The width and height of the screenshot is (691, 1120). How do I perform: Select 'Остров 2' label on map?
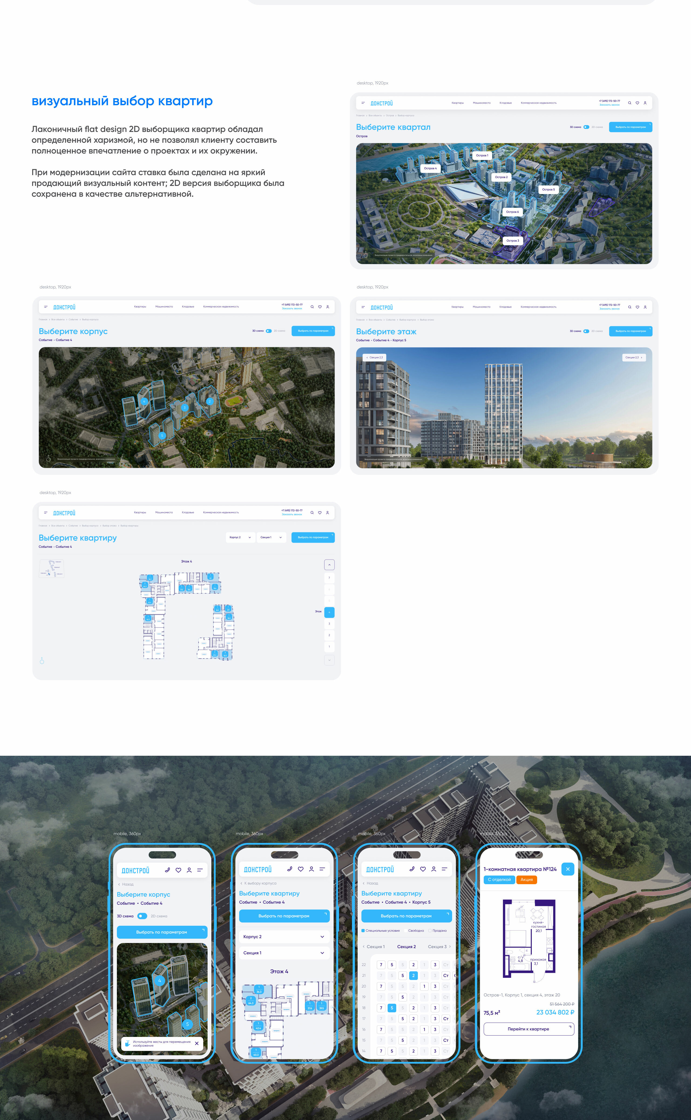(501, 177)
